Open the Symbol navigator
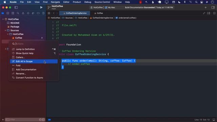 click(x=13, y=13)
